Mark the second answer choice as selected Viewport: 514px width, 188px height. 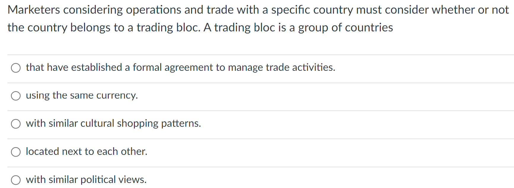16,96
